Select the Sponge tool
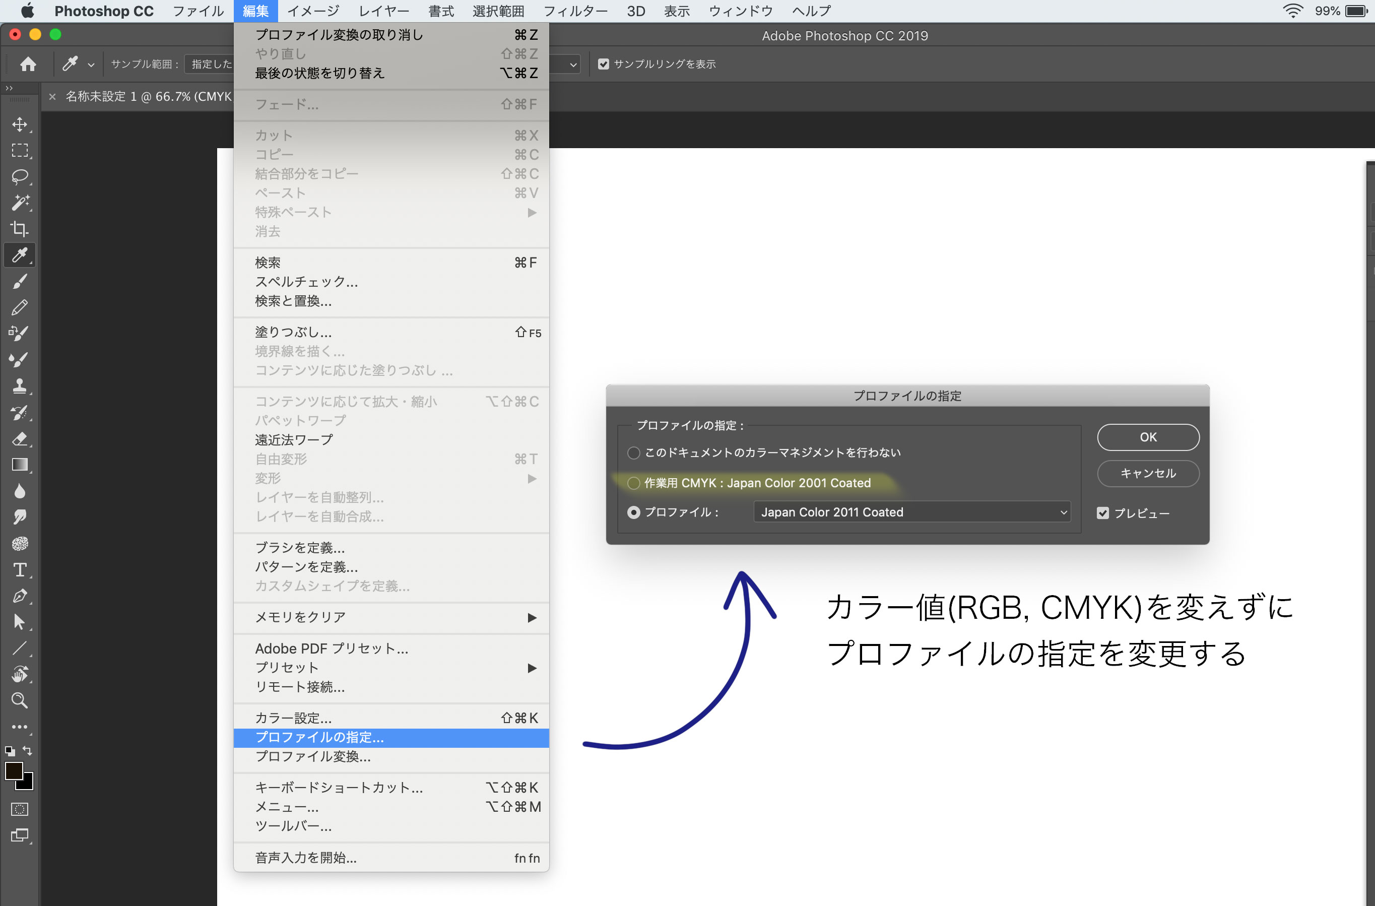 20,543
